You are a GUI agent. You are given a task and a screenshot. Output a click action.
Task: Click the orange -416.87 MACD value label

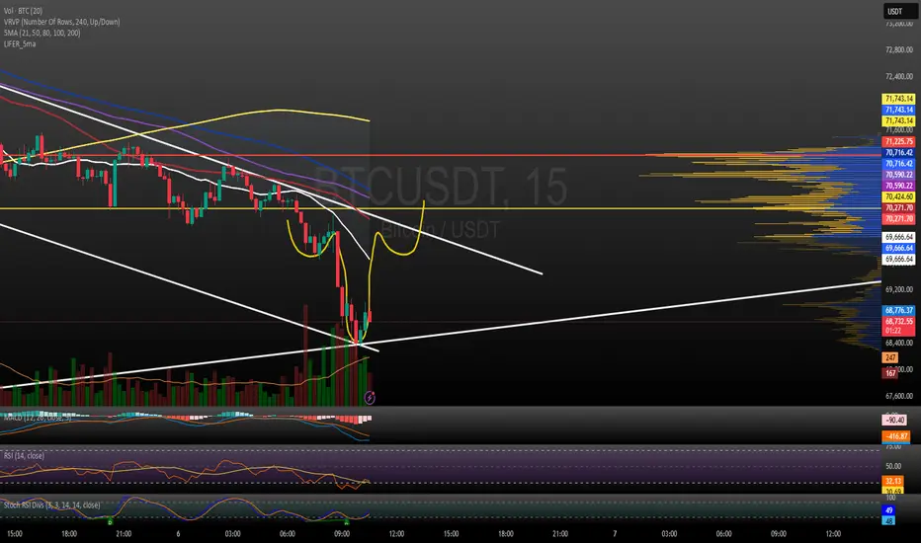pos(896,436)
